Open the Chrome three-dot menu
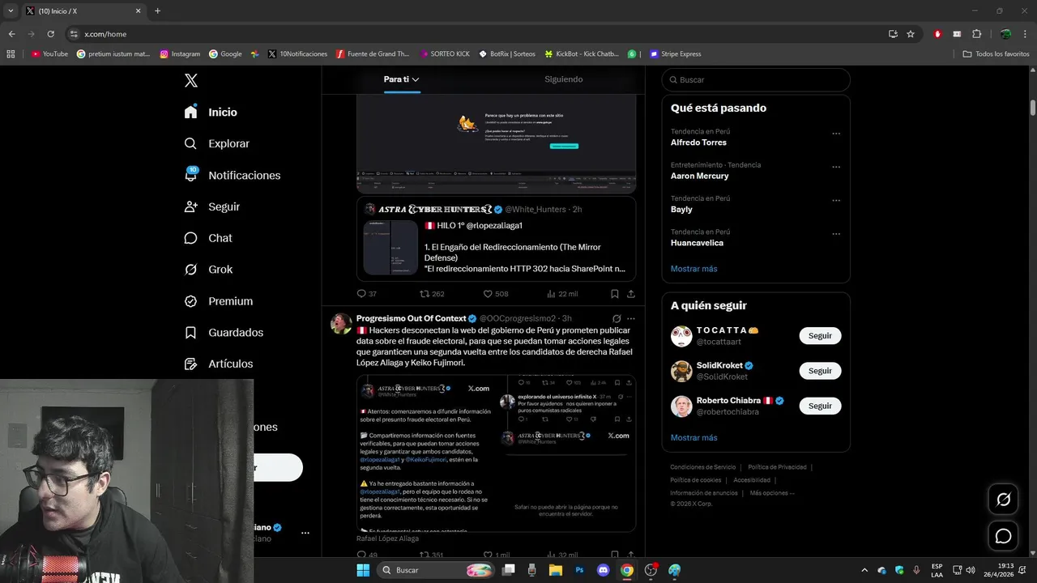The height and width of the screenshot is (583, 1037). coord(1025,34)
